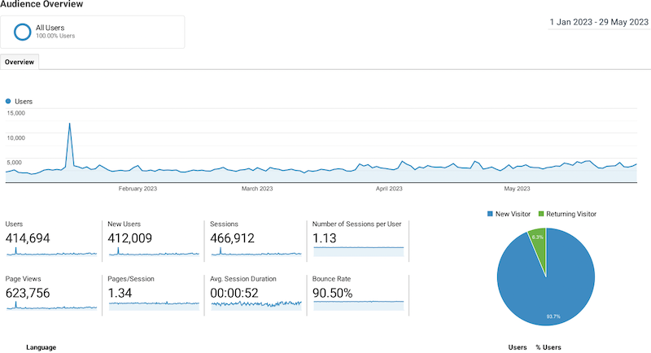Select the All Users segment box
Screen dimensions: 651x353
93,32
